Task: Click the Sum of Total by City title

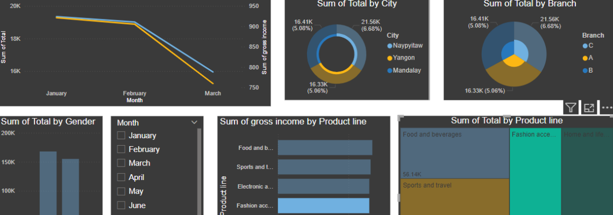Action: [357, 4]
